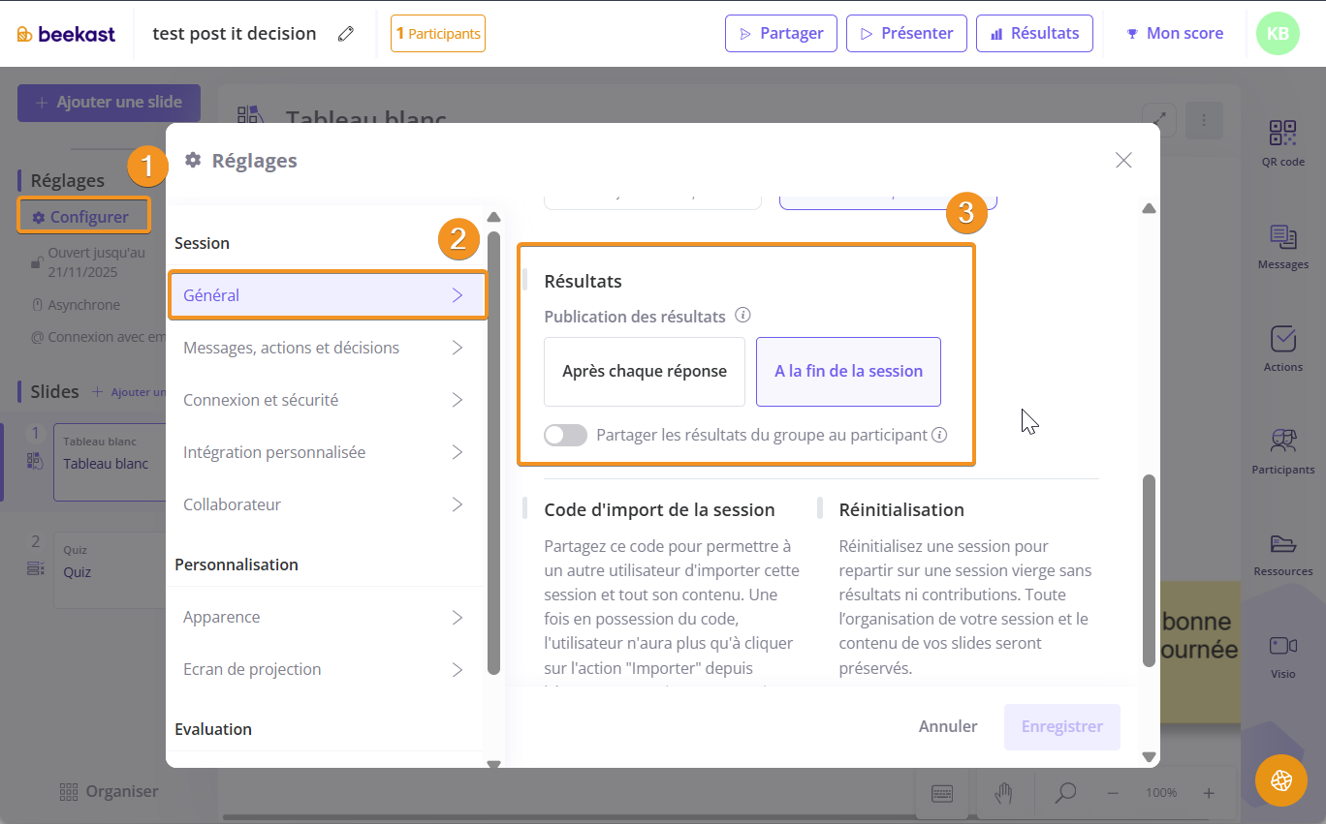
Task: Open the Ressources folder icon
Action: tap(1282, 544)
